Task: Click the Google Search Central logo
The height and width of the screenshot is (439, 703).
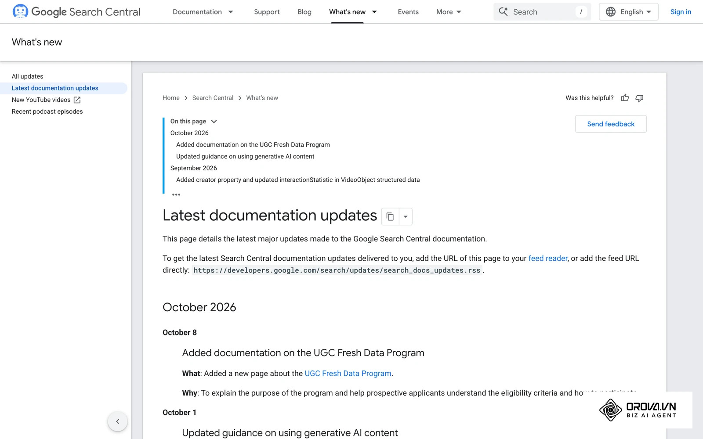Action: [76, 12]
